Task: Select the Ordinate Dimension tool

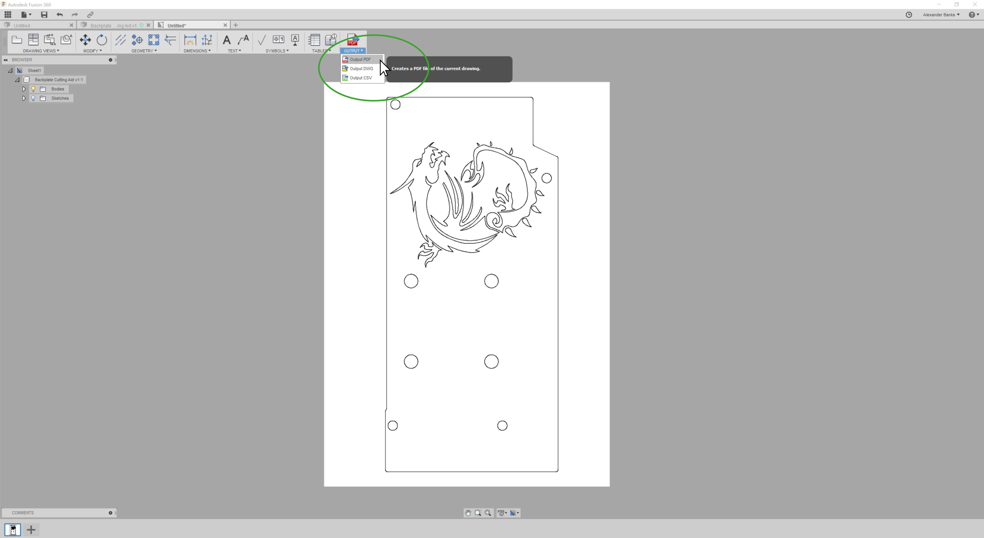Action: tap(207, 40)
